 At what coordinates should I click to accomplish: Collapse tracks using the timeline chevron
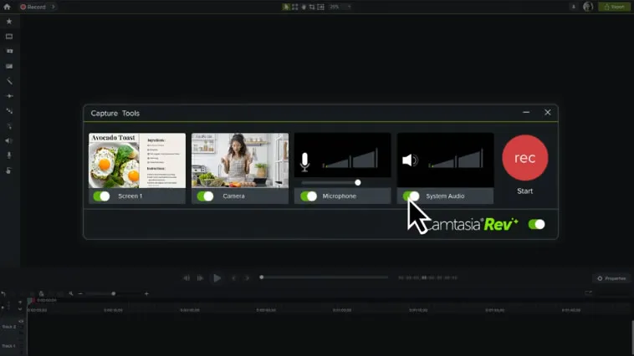point(20,309)
